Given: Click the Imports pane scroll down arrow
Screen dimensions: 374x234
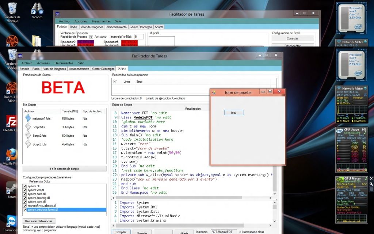Looking at the screenshot, I should 275,221.
